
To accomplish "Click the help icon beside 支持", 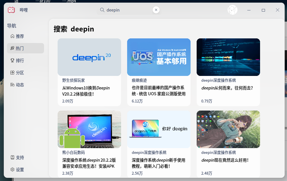I will pos(12,157).
